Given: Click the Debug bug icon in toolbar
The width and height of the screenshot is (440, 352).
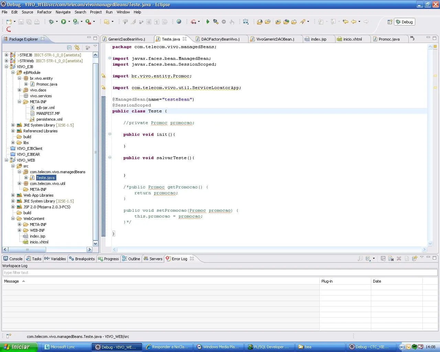Looking at the screenshot, I should tap(51, 22).
